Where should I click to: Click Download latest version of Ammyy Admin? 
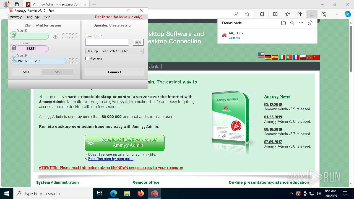point(125,143)
